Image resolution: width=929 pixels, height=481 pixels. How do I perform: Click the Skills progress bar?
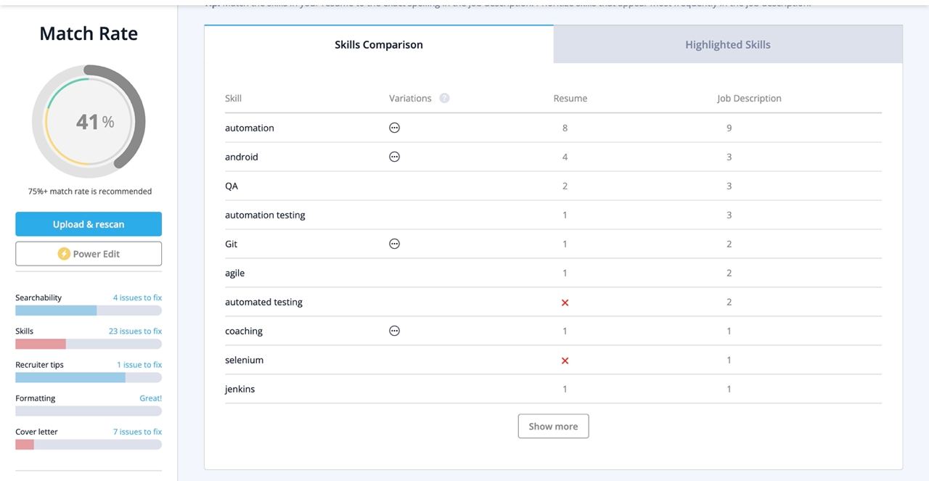(x=88, y=344)
